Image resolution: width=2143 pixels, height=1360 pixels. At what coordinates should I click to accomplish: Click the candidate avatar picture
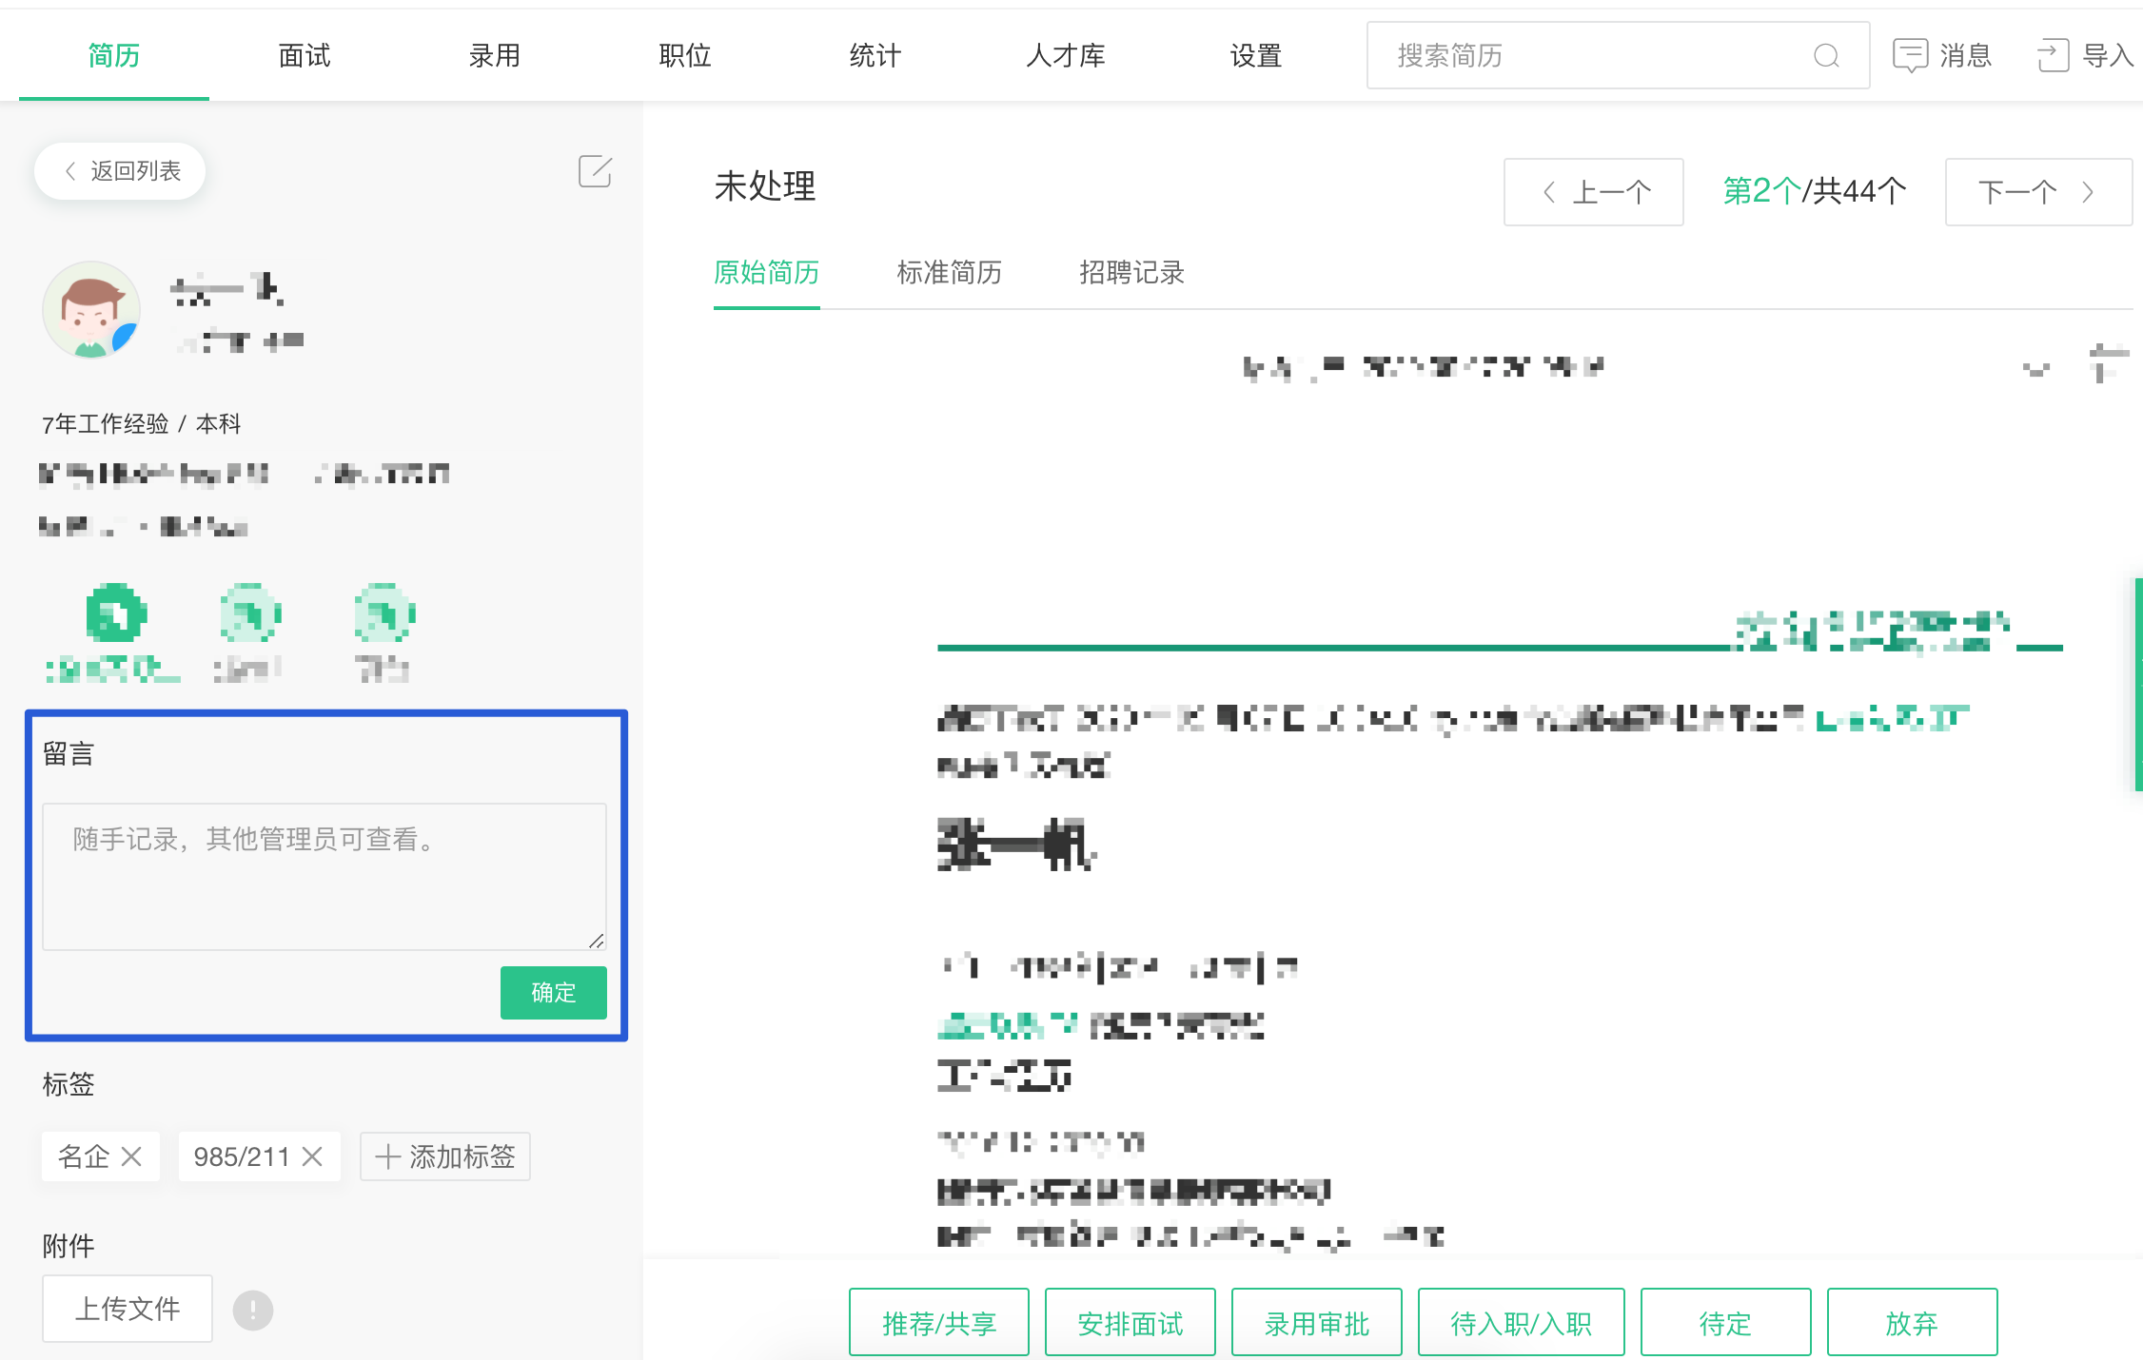pyautogui.click(x=91, y=310)
